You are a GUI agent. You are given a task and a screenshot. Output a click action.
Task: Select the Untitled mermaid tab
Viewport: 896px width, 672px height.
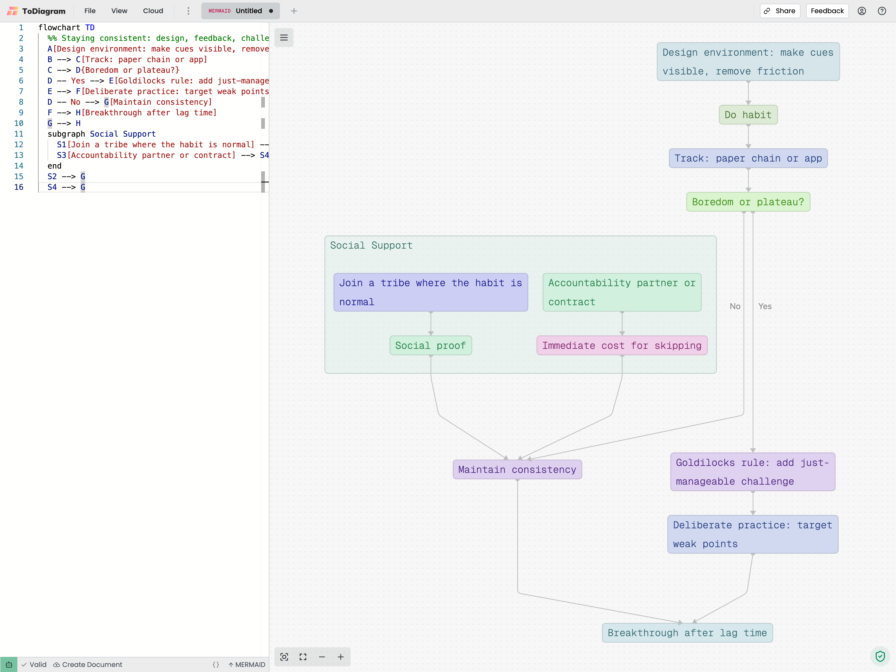coord(241,11)
